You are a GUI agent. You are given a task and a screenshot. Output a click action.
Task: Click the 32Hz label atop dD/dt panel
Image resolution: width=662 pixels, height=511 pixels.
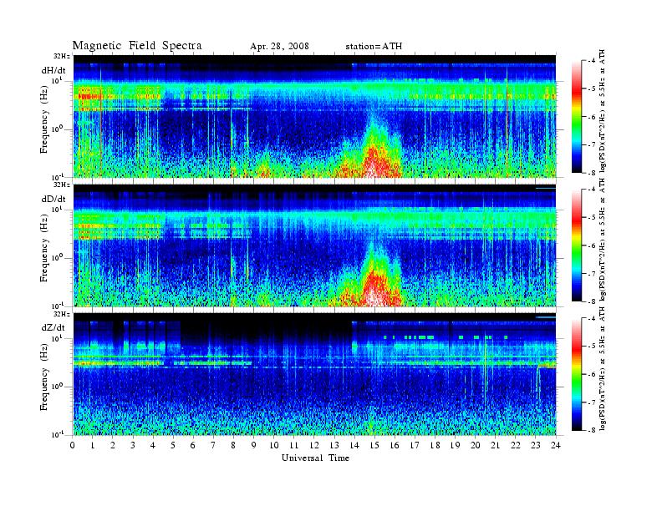coord(61,185)
